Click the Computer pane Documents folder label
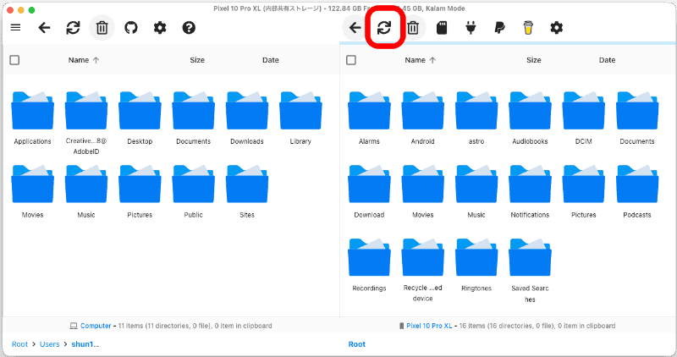This screenshot has height=357, width=677. pos(194,141)
